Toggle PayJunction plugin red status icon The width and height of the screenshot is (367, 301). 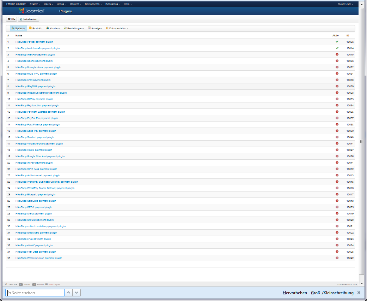coord(337,105)
